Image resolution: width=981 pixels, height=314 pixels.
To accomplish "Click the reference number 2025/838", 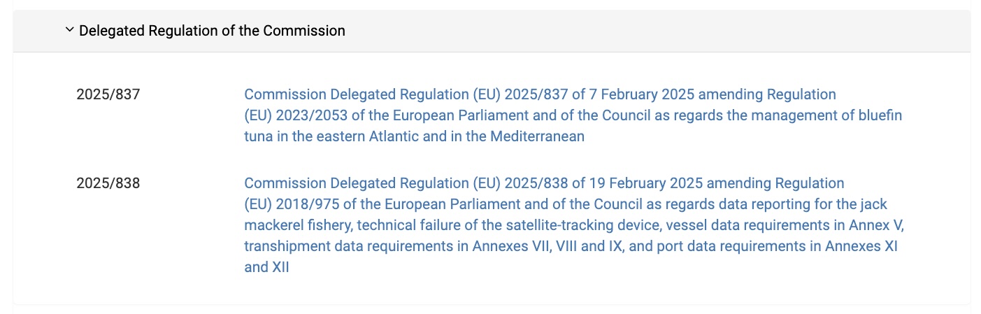I will coord(108,183).
